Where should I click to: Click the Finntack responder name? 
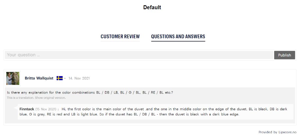27,109
